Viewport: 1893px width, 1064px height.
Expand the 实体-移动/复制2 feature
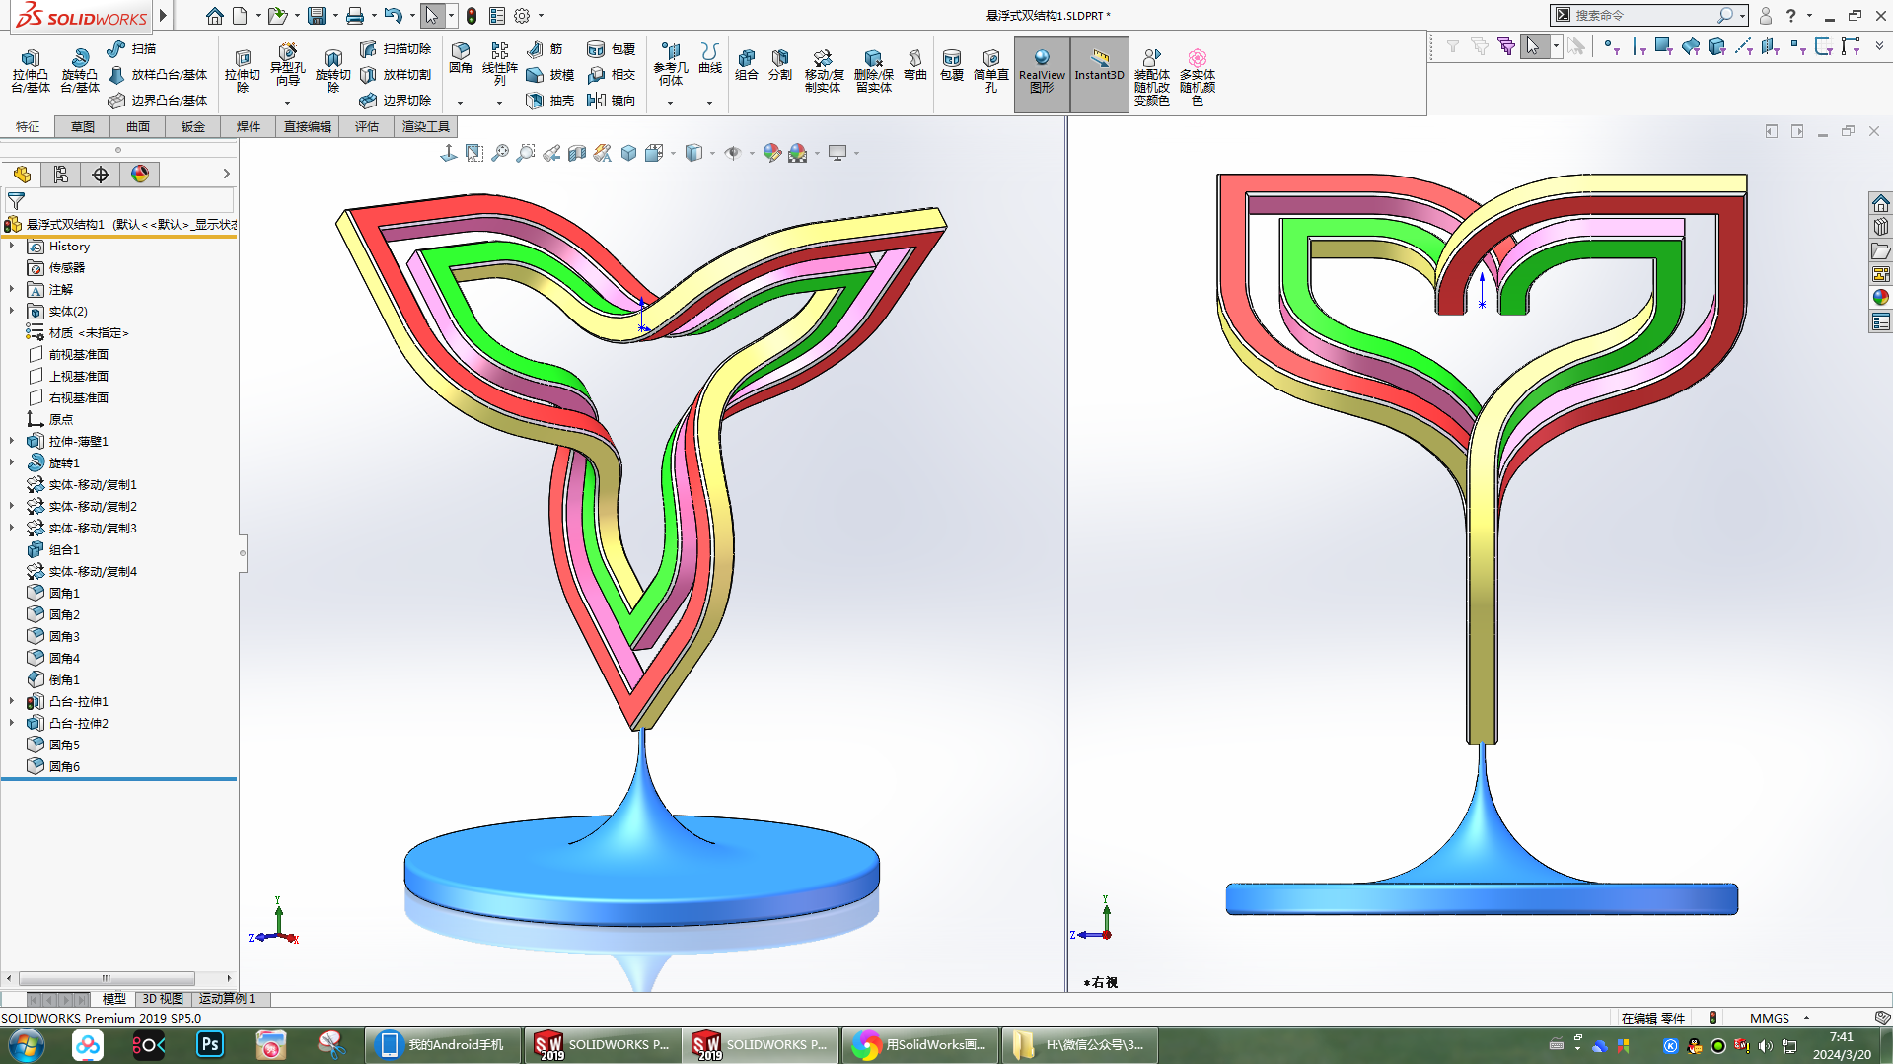click(12, 507)
